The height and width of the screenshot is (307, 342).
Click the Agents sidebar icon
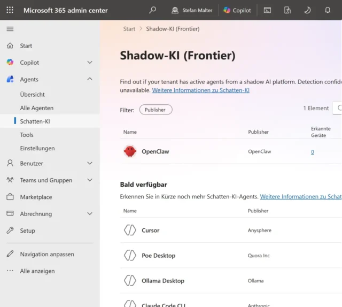tap(10, 79)
